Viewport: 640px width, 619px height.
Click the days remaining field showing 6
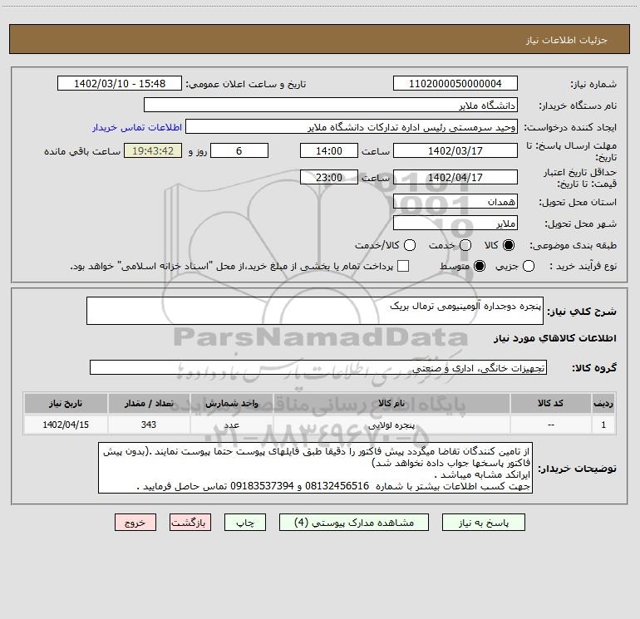pos(239,150)
